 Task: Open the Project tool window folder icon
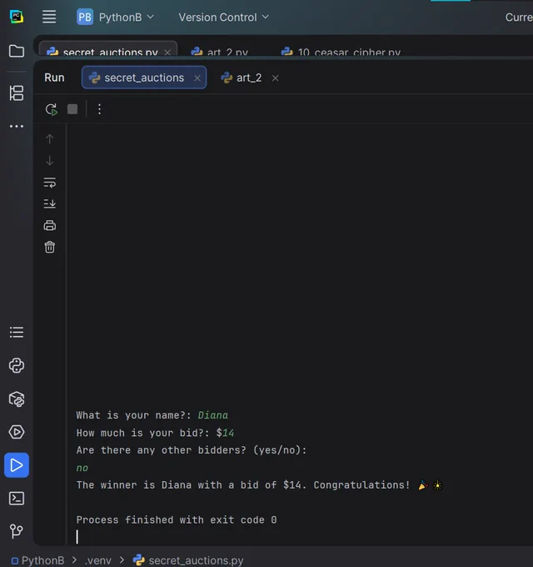pyautogui.click(x=17, y=51)
